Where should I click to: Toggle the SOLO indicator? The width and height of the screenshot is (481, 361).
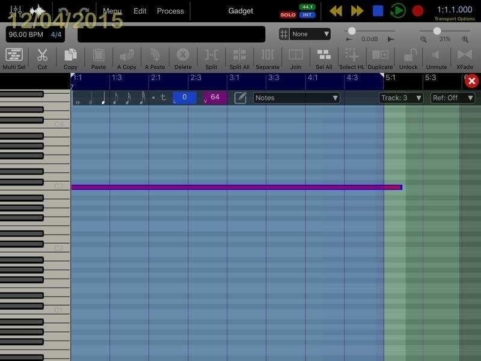pyautogui.click(x=288, y=14)
